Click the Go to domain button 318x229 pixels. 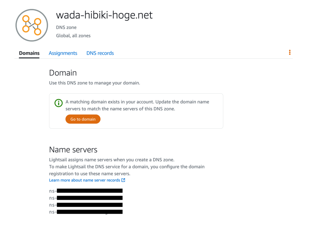pyautogui.click(x=83, y=119)
